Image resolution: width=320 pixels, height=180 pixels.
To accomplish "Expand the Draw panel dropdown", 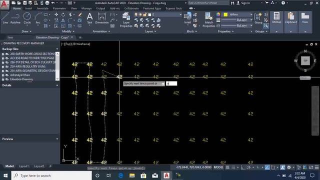I will (26, 31).
